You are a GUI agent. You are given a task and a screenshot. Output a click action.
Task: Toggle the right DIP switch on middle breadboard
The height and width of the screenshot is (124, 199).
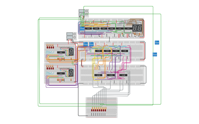pos(91,44)
